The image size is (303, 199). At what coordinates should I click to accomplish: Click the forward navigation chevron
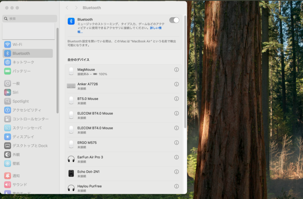(76, 8)
